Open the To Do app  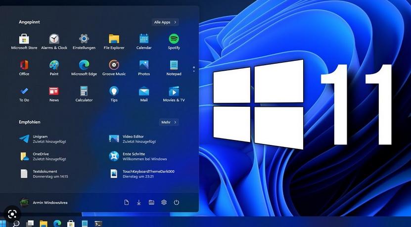24,94
